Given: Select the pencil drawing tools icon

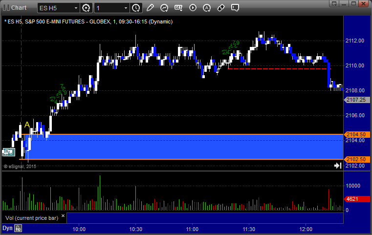Looking at the screenshot, I should click(x=150, y=8).
